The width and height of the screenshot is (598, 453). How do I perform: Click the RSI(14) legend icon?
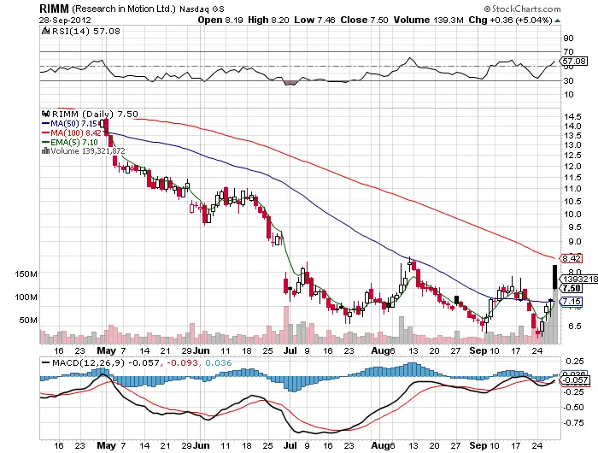(x=45, y=31)
